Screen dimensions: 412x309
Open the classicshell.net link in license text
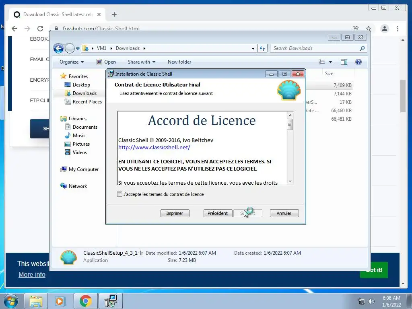(154, 147)
